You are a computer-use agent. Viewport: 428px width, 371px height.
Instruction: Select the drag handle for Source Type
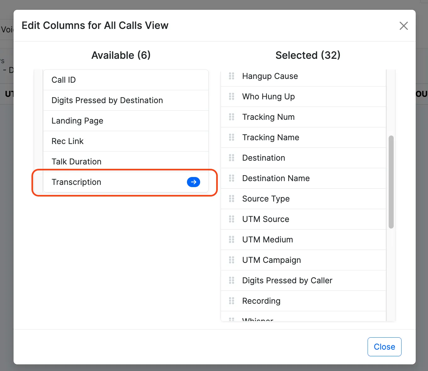pos(232,199)
